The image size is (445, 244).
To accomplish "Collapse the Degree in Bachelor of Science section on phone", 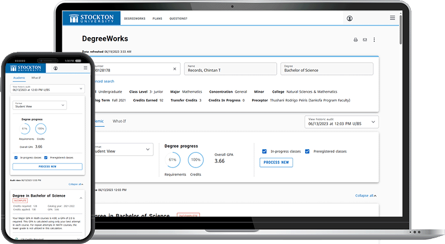I will pos(81,198).
